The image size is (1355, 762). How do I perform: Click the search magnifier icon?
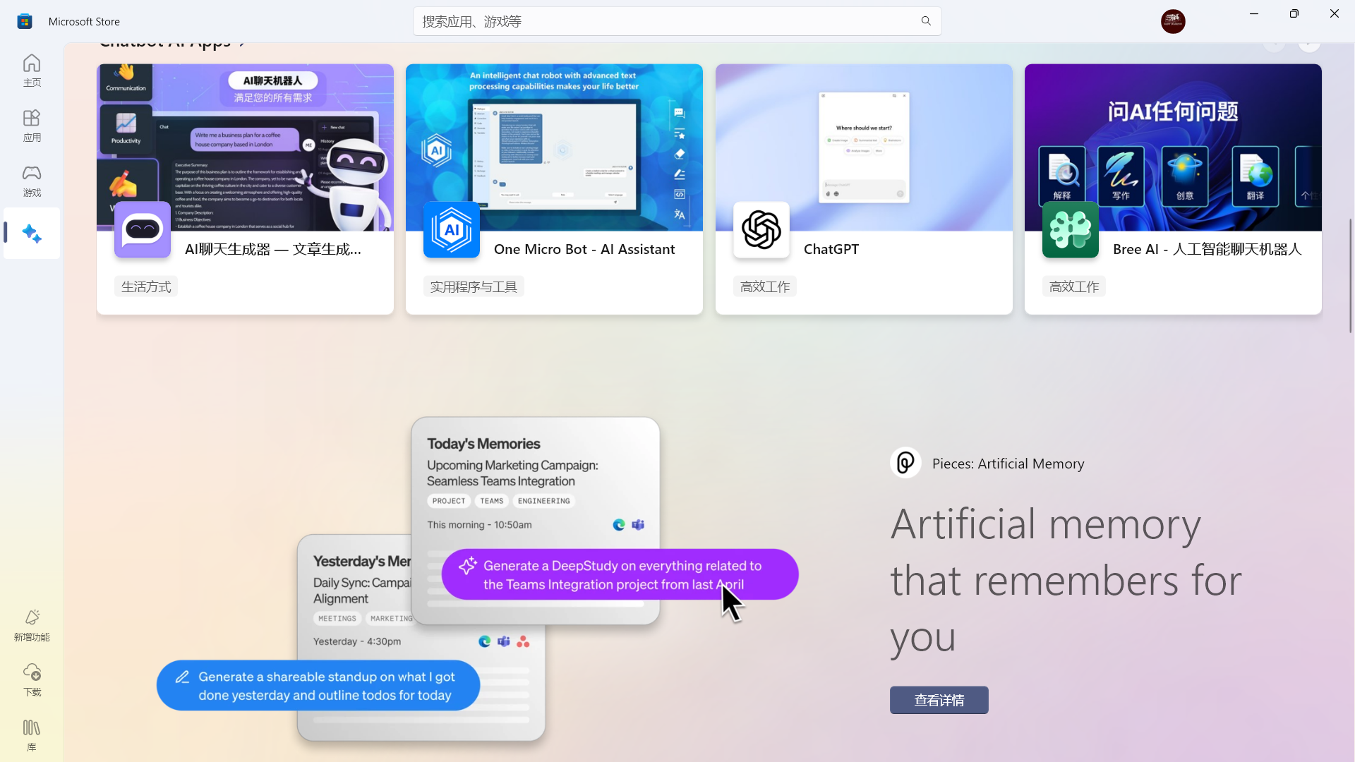926,21
